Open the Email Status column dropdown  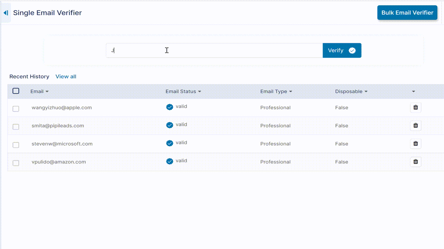point(199,92)
